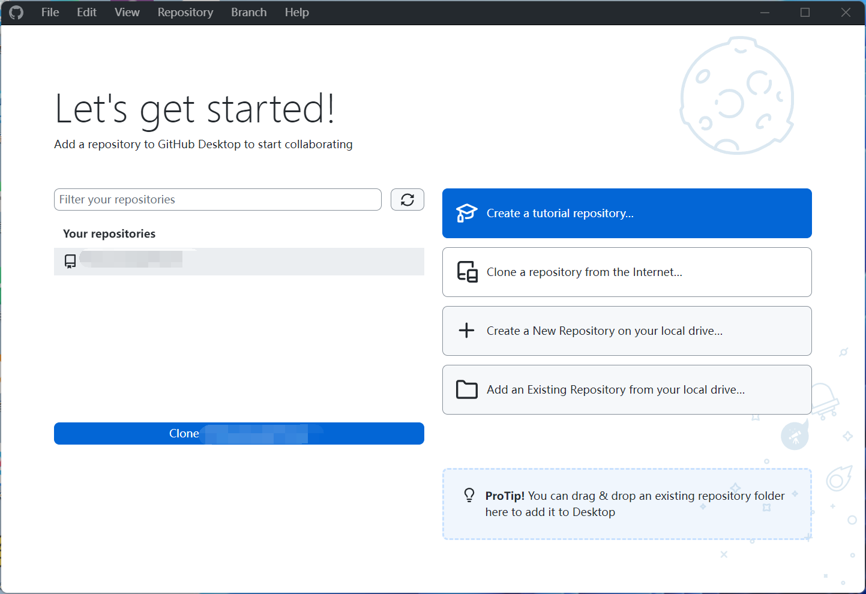Click the folder icon for existing repository
866x594 pixels.
pos(467,389)
